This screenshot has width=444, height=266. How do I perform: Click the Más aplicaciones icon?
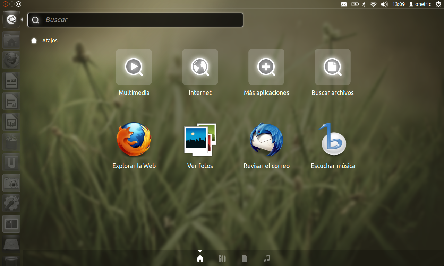(266, 67)
